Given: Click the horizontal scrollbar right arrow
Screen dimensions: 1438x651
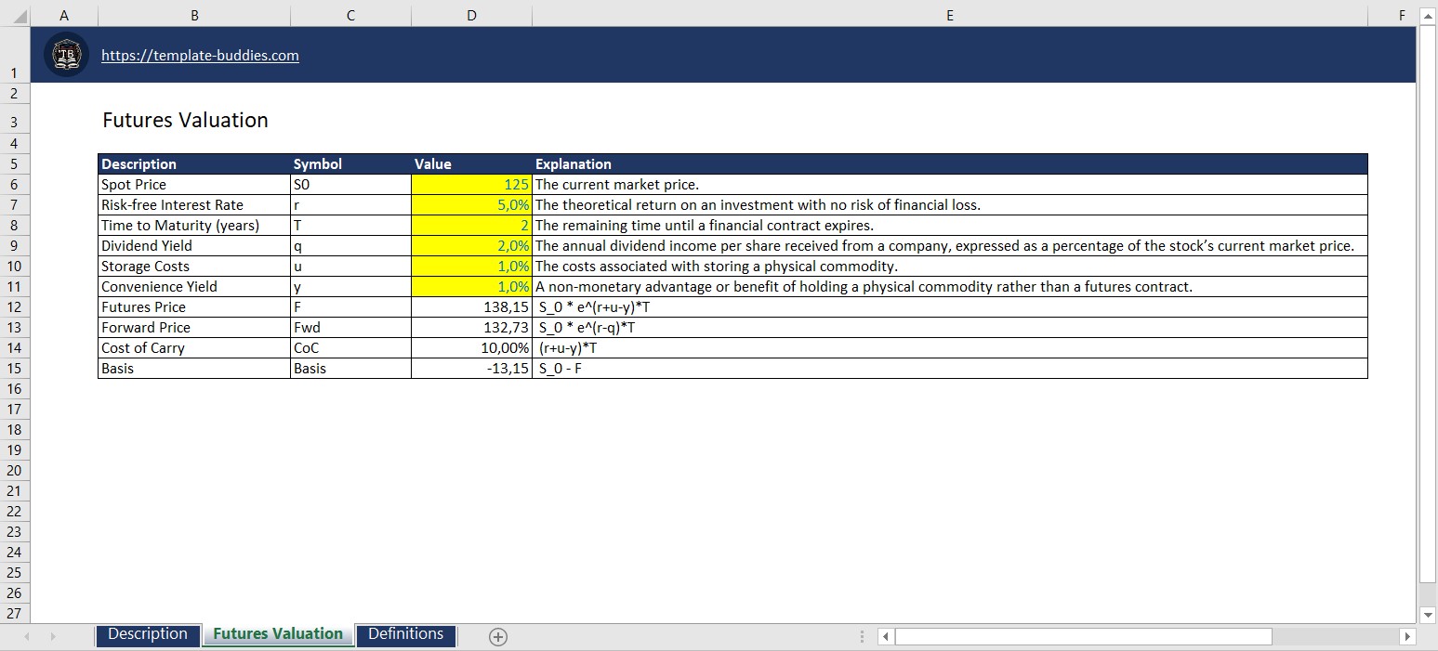Looking at the screenshot, I should [1407, 637].
